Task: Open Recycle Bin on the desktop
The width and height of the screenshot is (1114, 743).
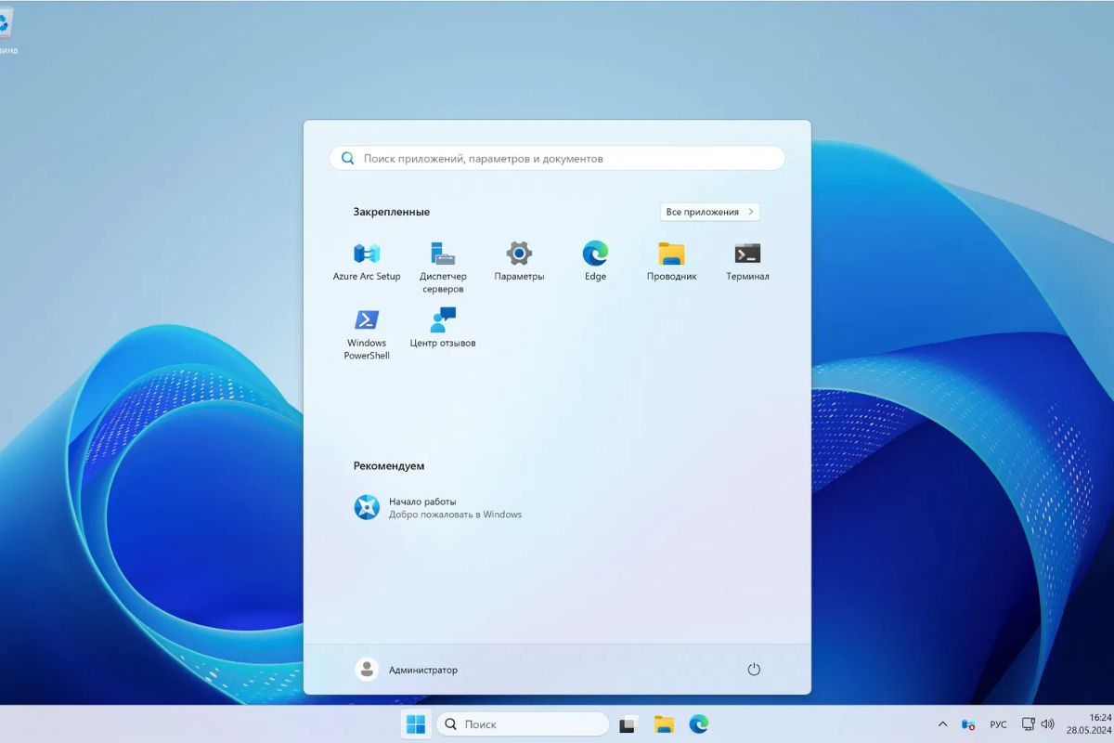Action: tap(6, 32)
